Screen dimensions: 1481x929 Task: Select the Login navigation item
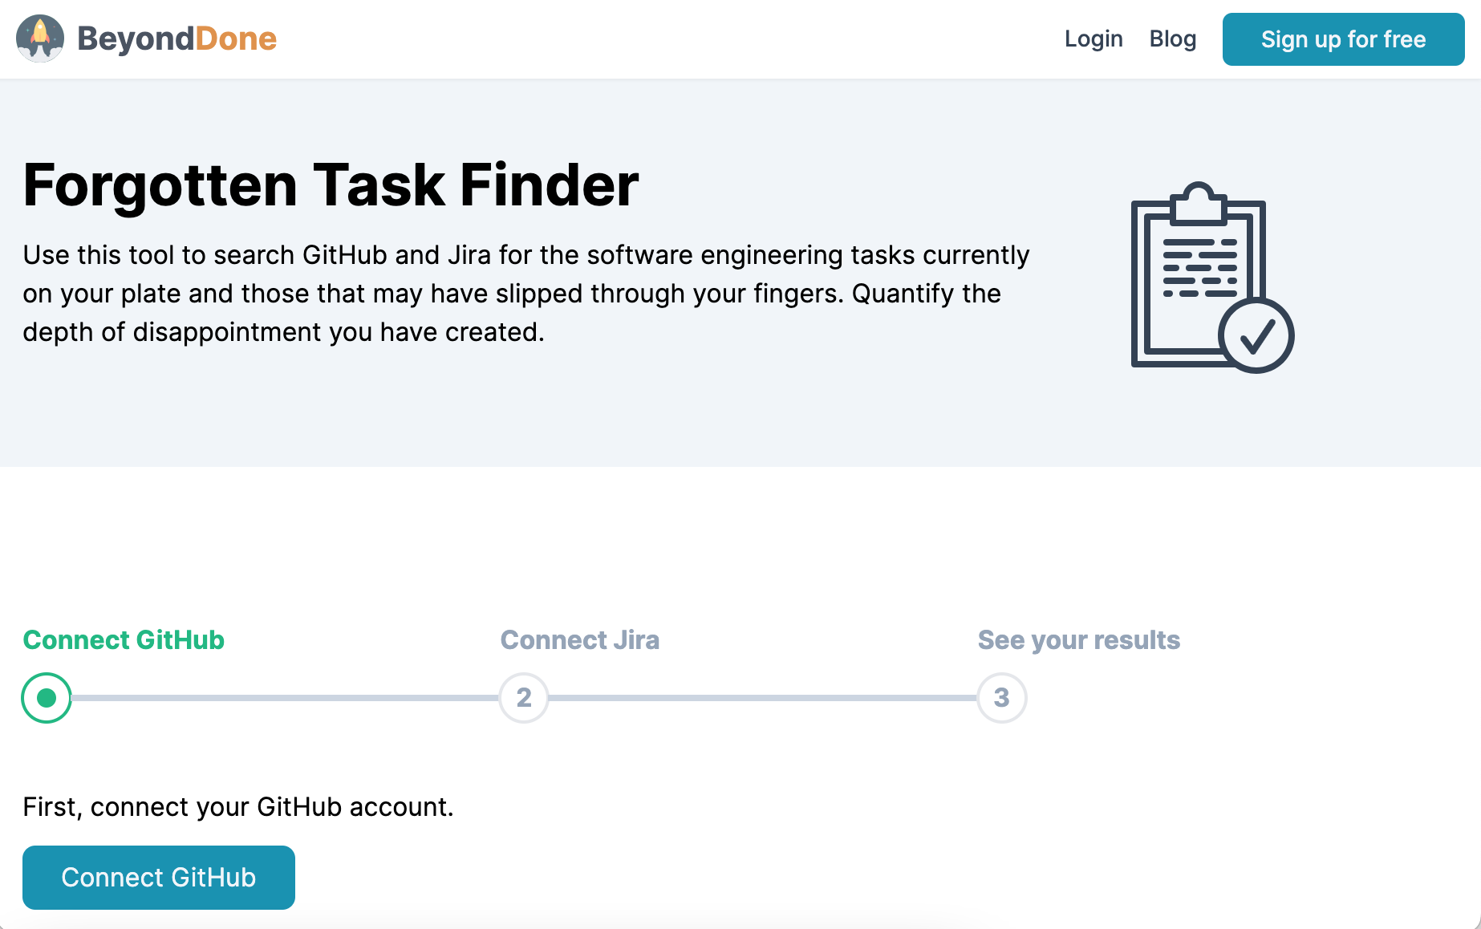coord(1094,39)
